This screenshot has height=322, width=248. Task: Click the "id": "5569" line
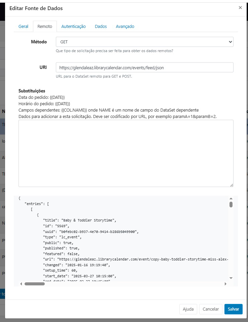(56, 226)
